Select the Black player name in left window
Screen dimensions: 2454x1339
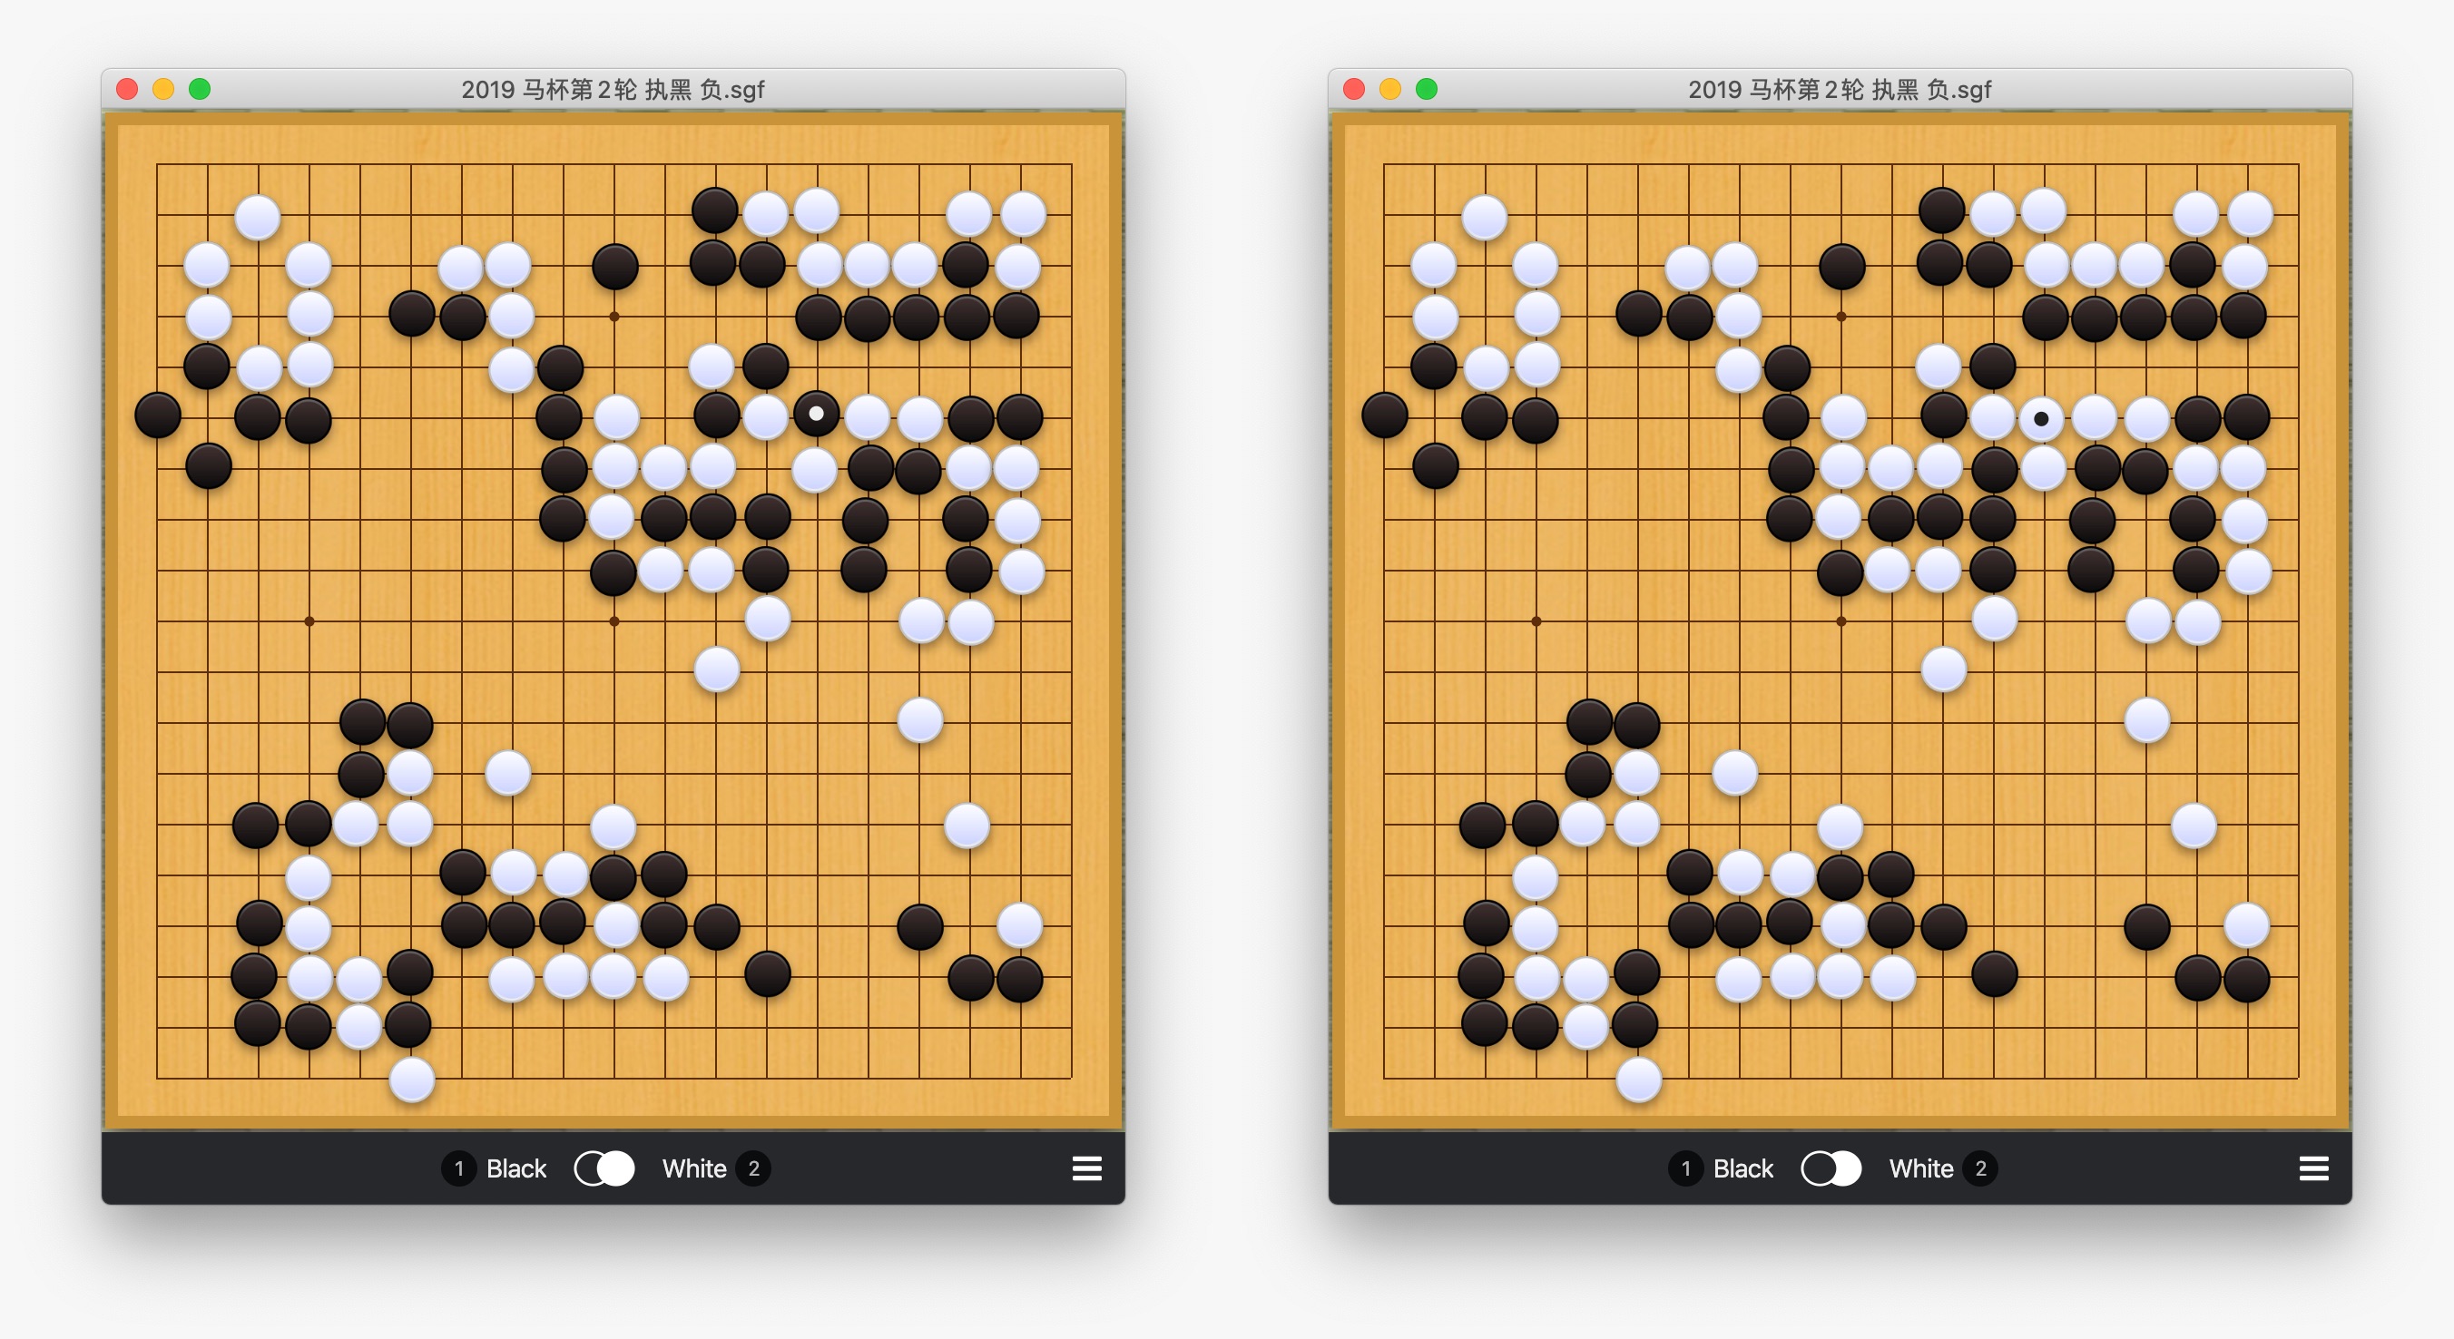coord(516,1168)
